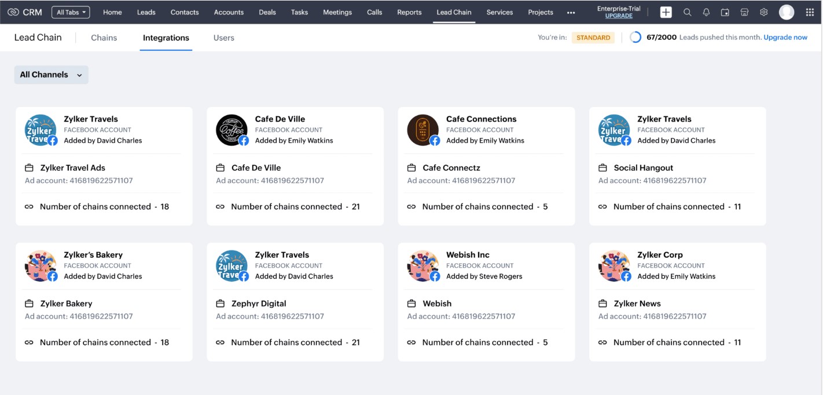This screenshot has width=823, height=395.
Task: Click the Social Hangout card's Zylker logo
Action: click(x=614, y=130)
